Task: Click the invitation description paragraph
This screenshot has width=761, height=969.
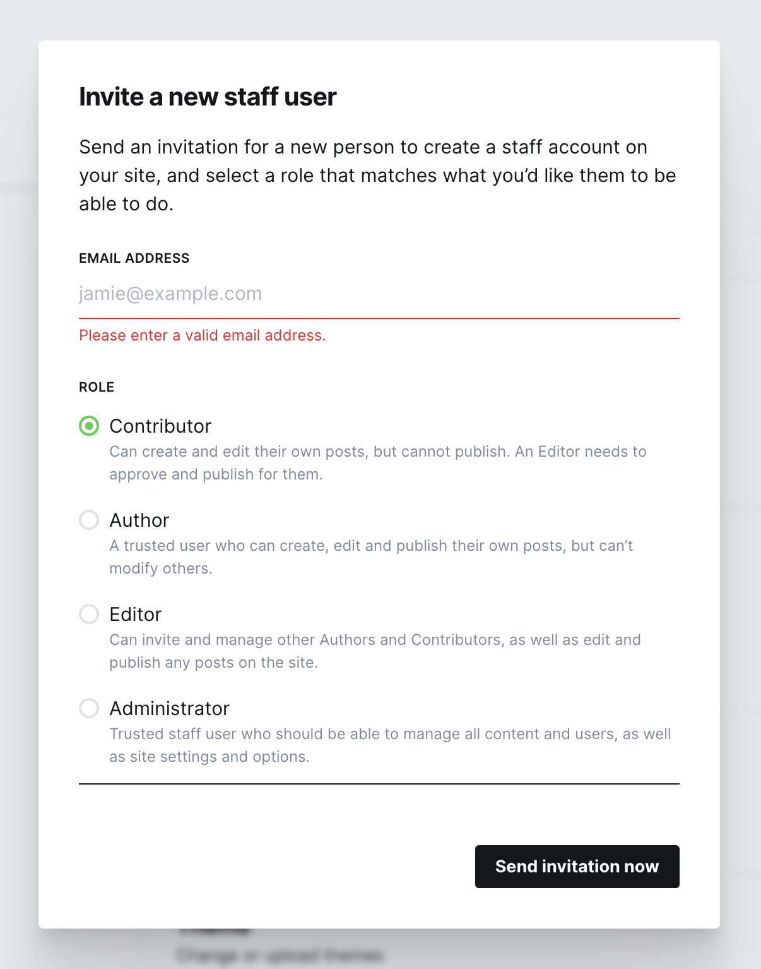Action: 377,176
